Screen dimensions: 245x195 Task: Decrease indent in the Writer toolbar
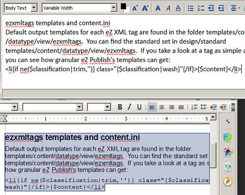(214, 107)
